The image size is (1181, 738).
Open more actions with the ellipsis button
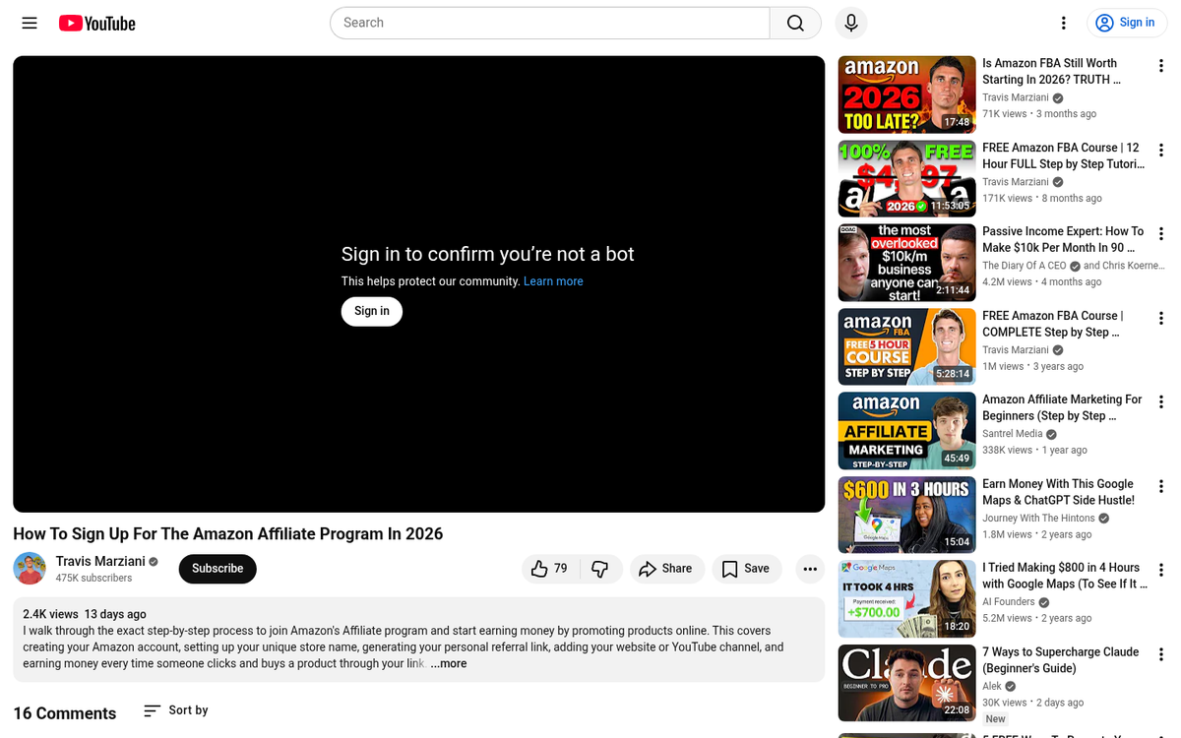click(x=809, y=569)
